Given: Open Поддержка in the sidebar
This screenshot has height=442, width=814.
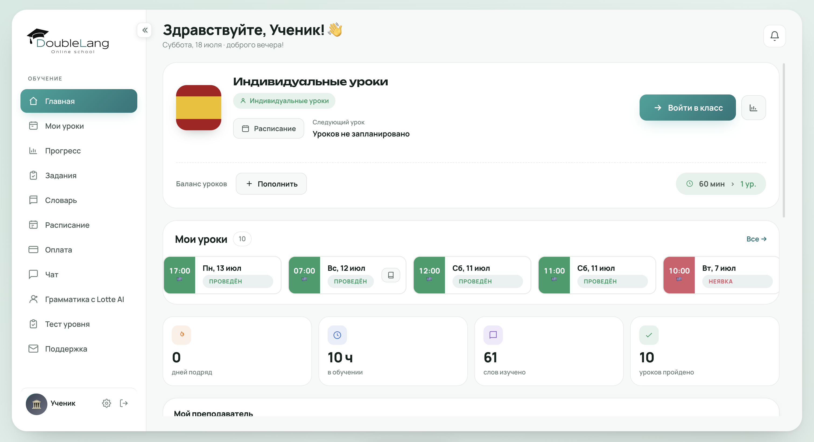Looking at the screenshot, I should 79,349.
